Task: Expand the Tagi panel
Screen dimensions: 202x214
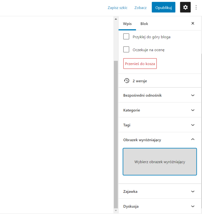Action: tap(160, 125)
